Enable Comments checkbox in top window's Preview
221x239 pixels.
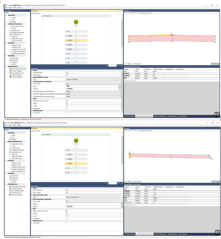click(132, 64)
